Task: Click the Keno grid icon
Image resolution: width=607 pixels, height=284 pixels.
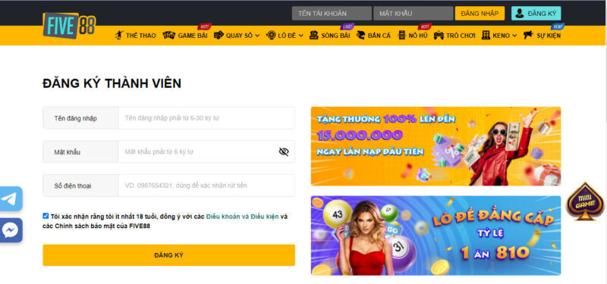Action: [486, 35]
